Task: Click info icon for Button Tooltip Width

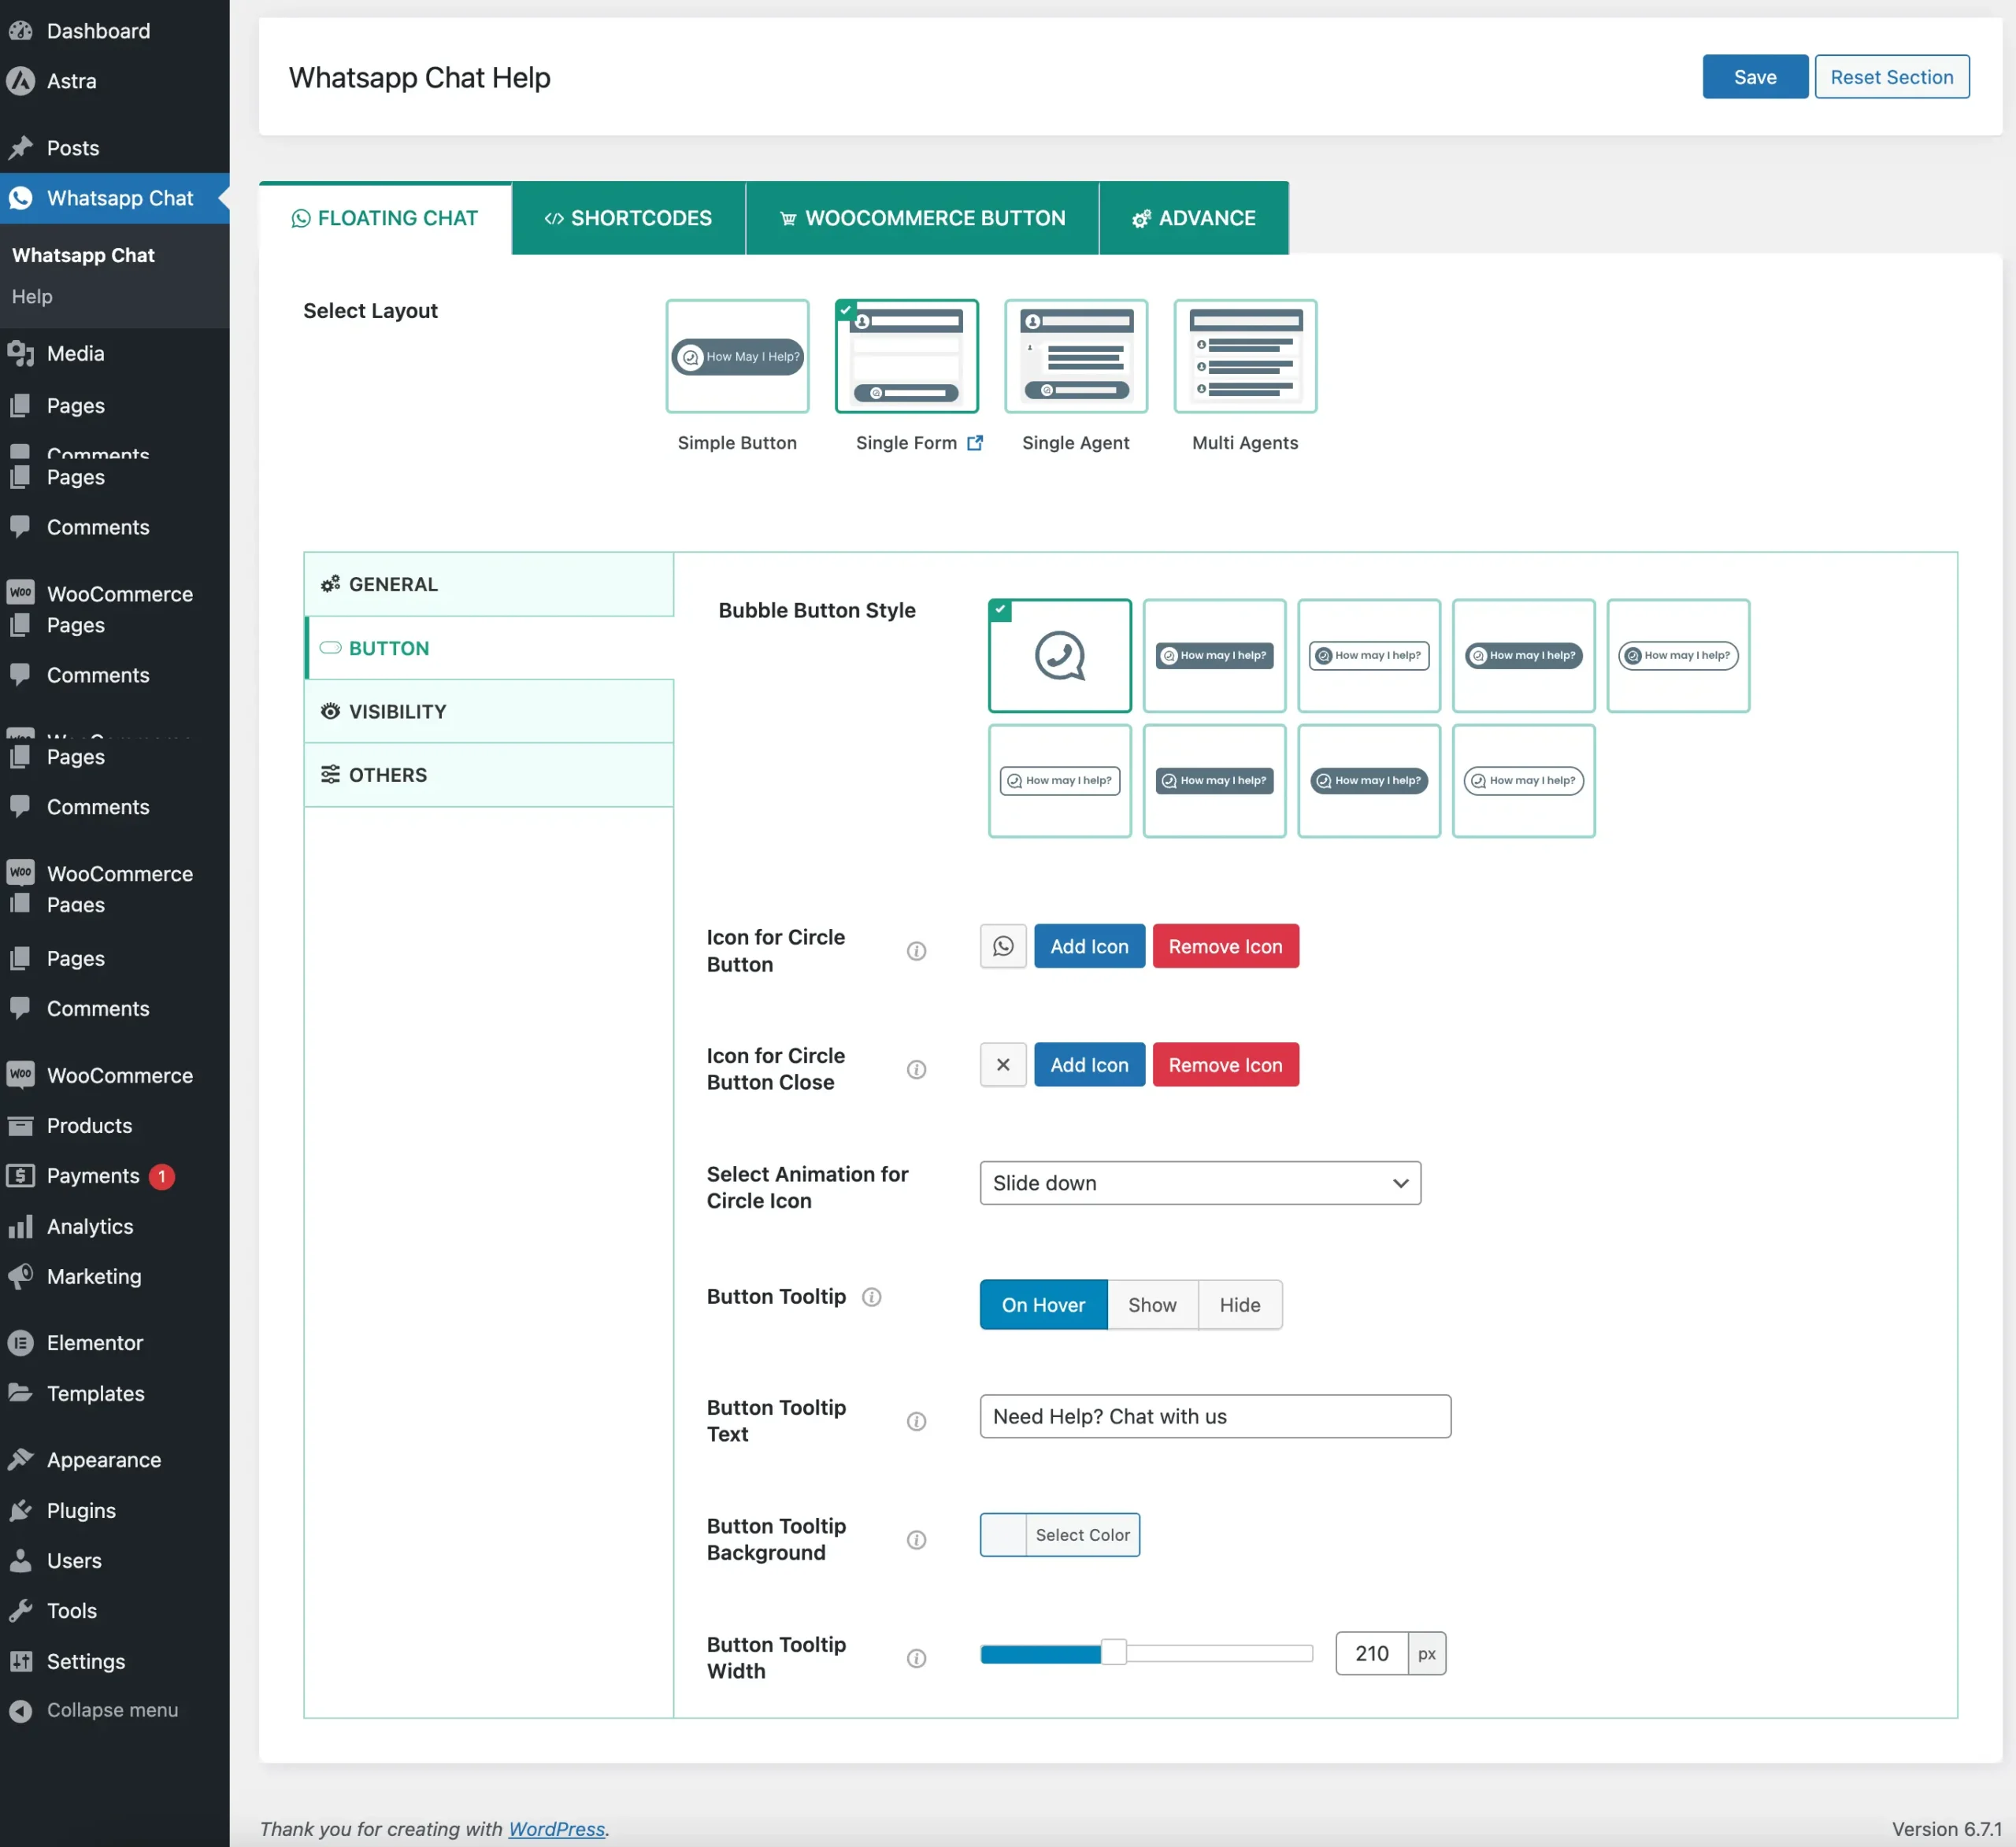Action: pos(916,1658)
